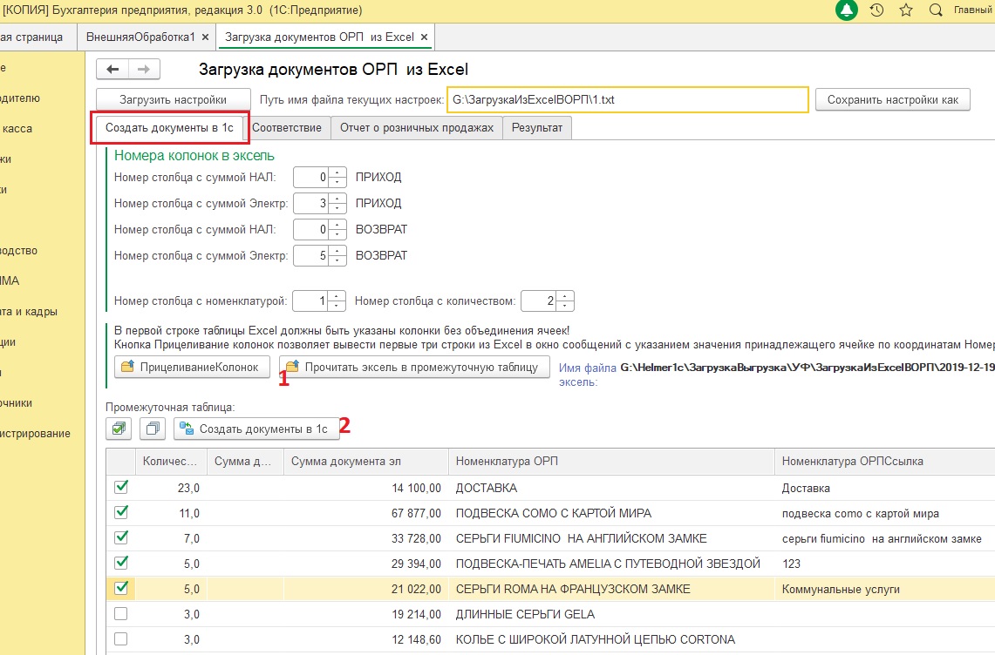
Task: Click Прочитать эксель в промежуточную таблицу
Action: [413, 368]
